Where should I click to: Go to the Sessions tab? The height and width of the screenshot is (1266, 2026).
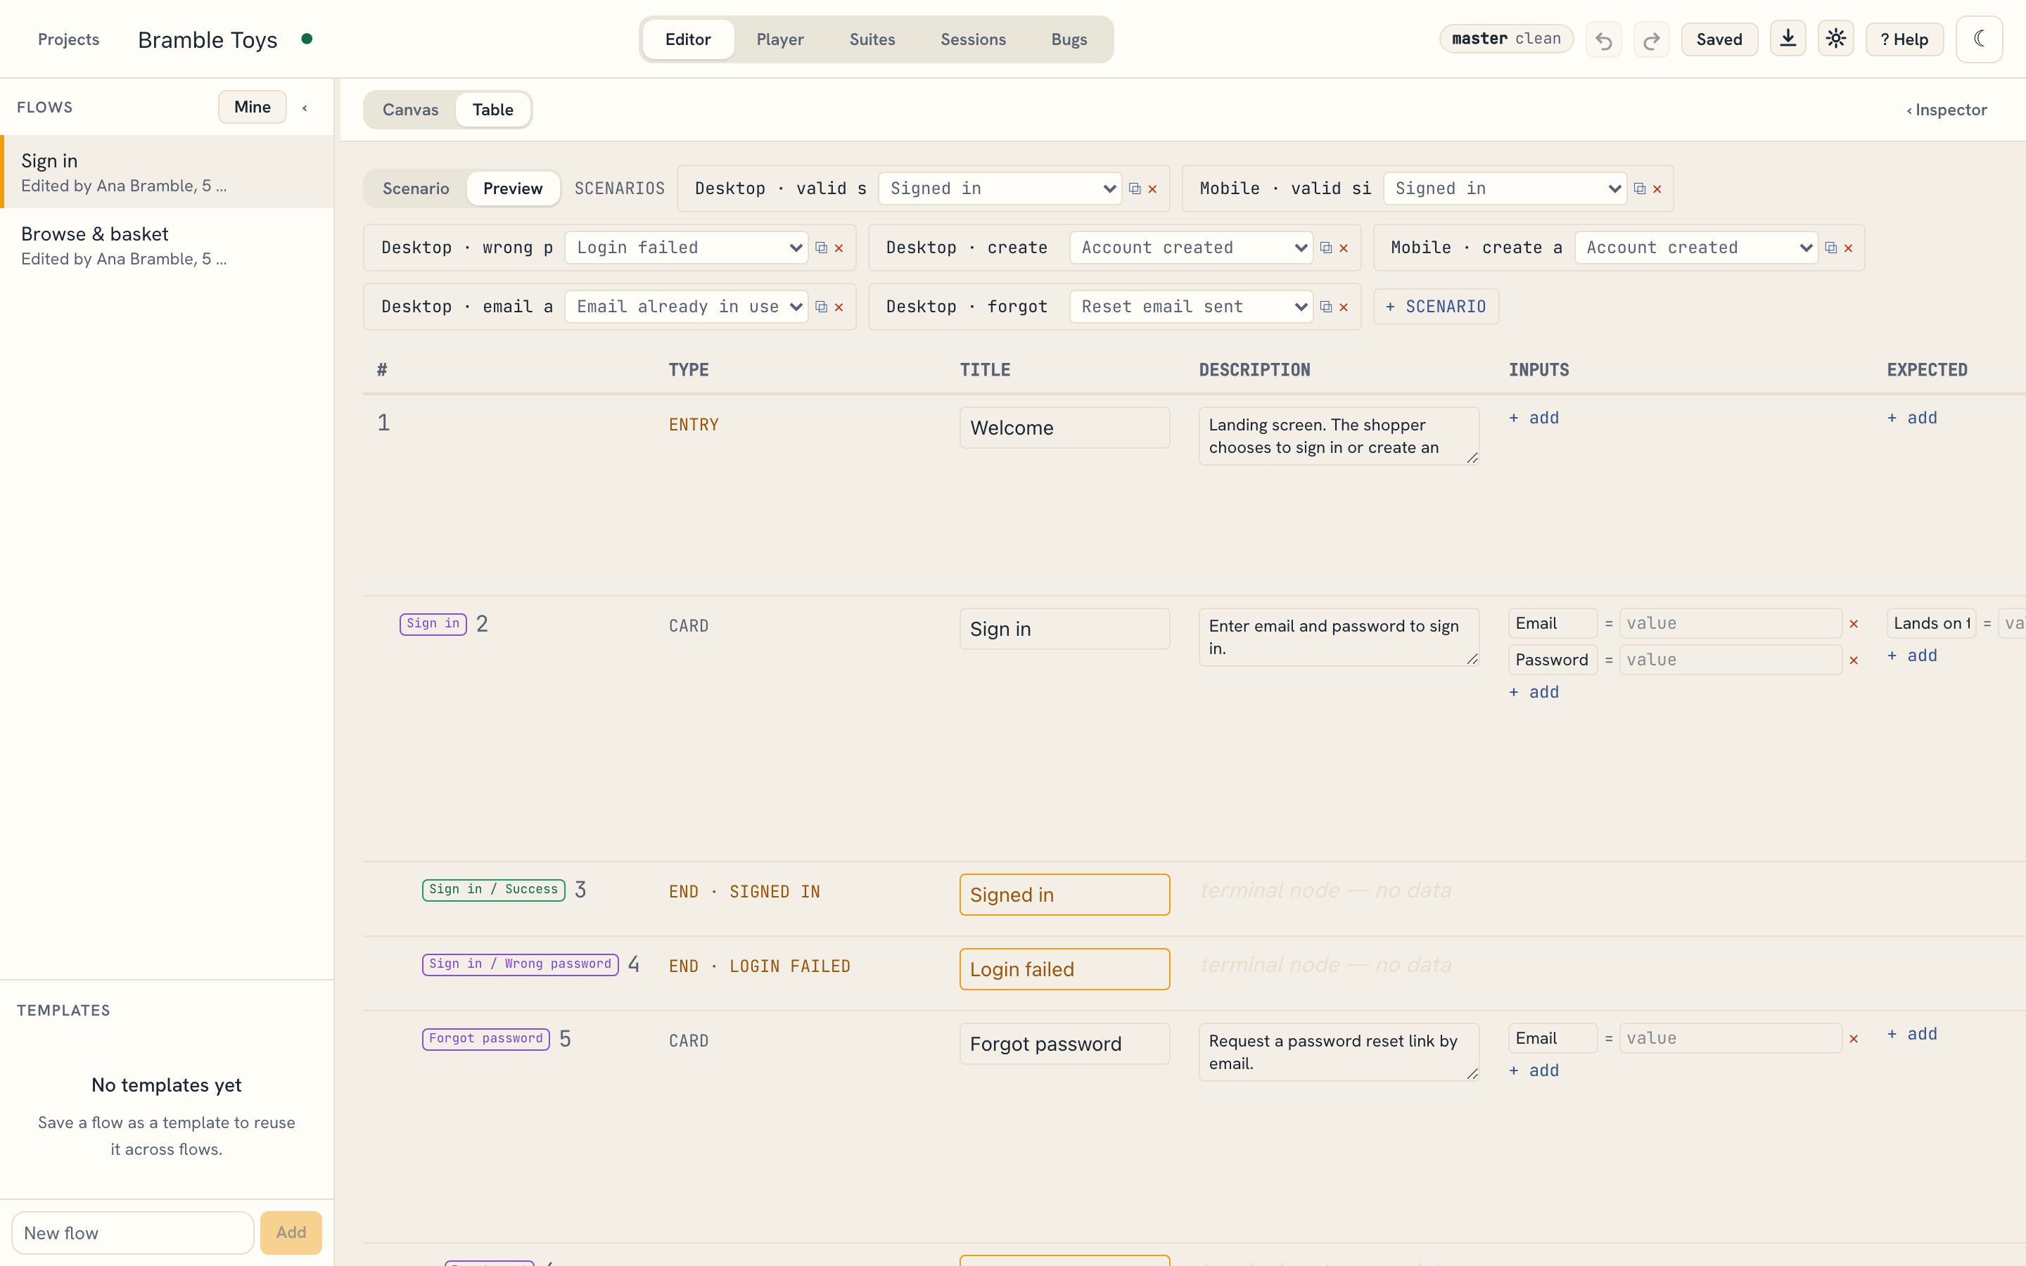click(x=973, y=39)
